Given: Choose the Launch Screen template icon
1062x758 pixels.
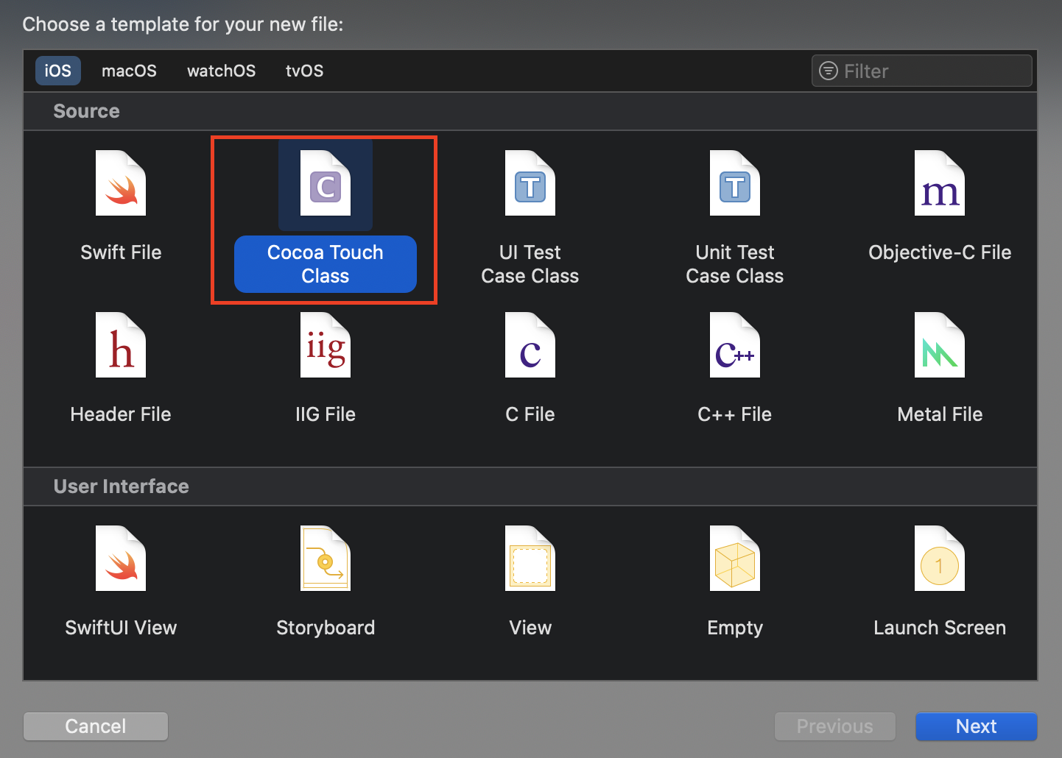Looking at the screenshot, I should pos(940,559).
